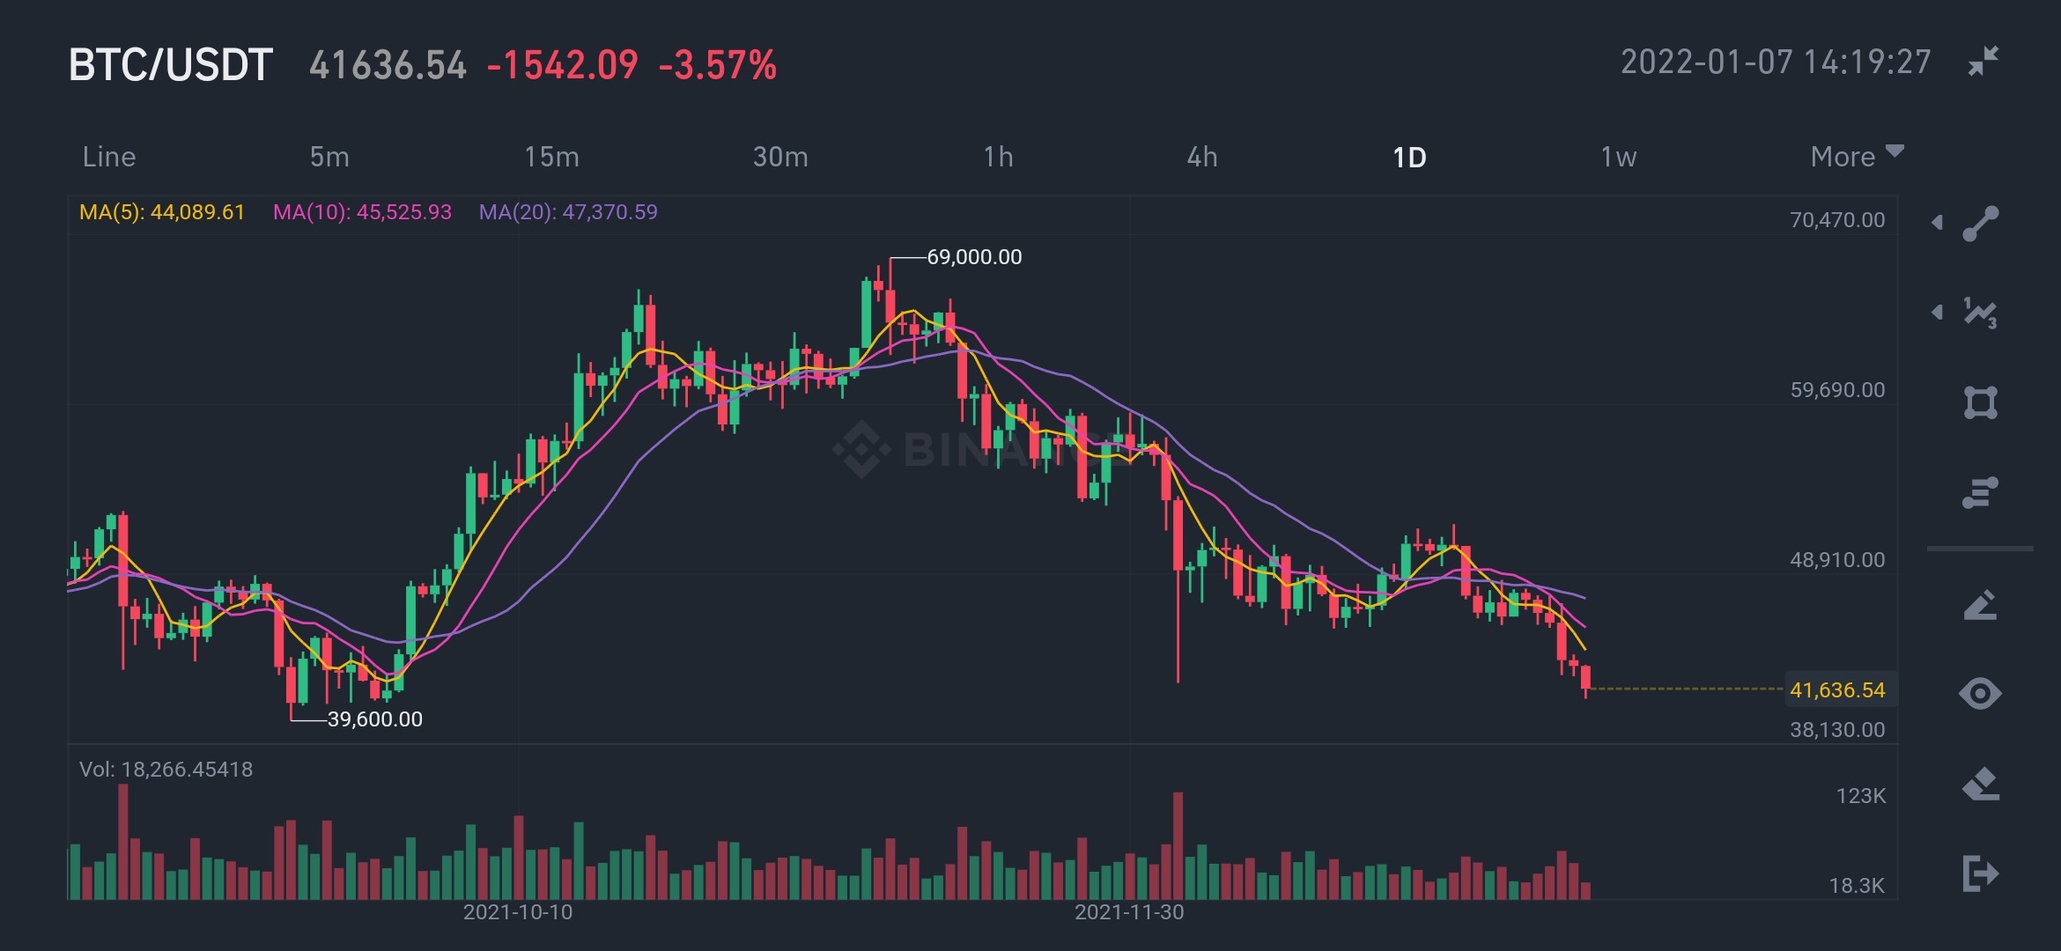Select the Line chart type

[109, 157]
